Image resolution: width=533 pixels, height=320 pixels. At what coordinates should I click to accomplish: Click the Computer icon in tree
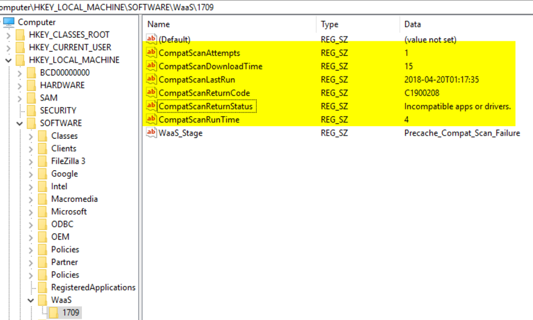pos(9,22)
